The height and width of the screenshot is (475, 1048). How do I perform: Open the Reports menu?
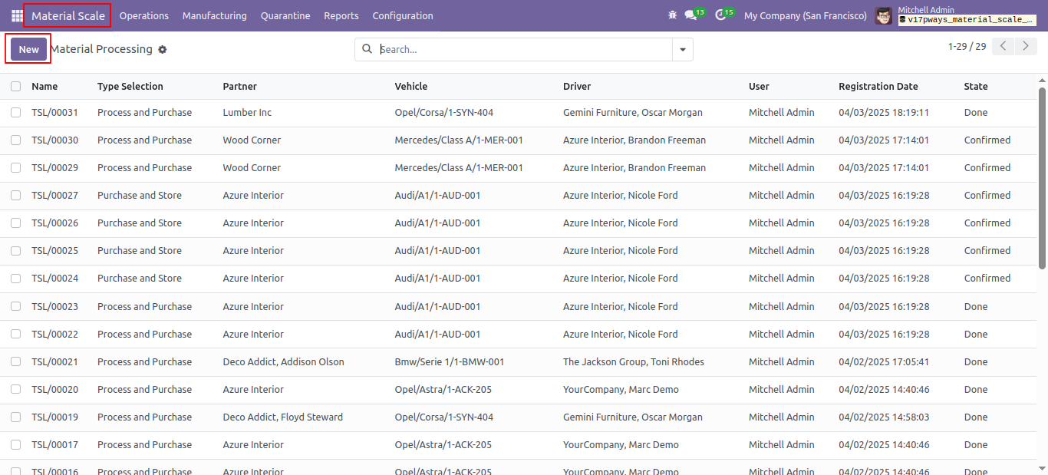(341, 15)
